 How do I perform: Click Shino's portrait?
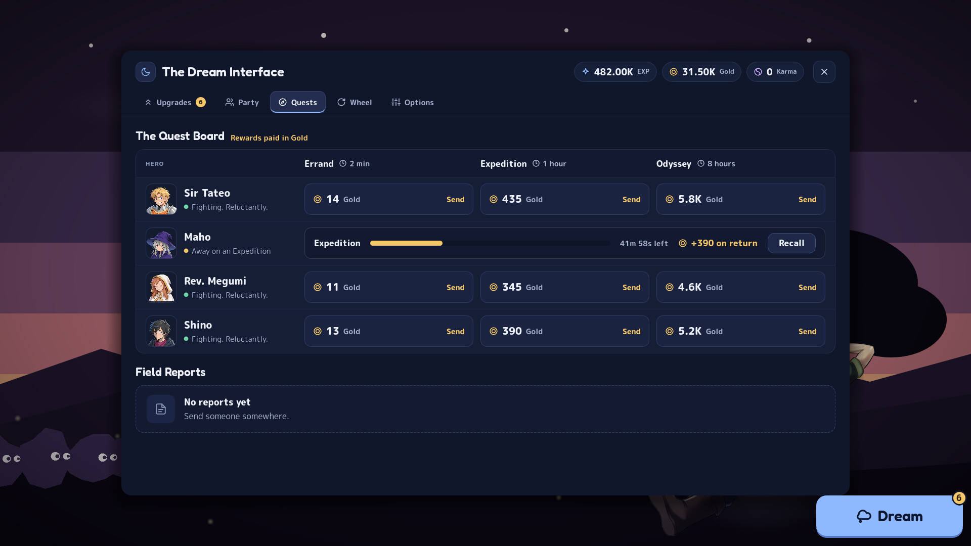(161, 331)
